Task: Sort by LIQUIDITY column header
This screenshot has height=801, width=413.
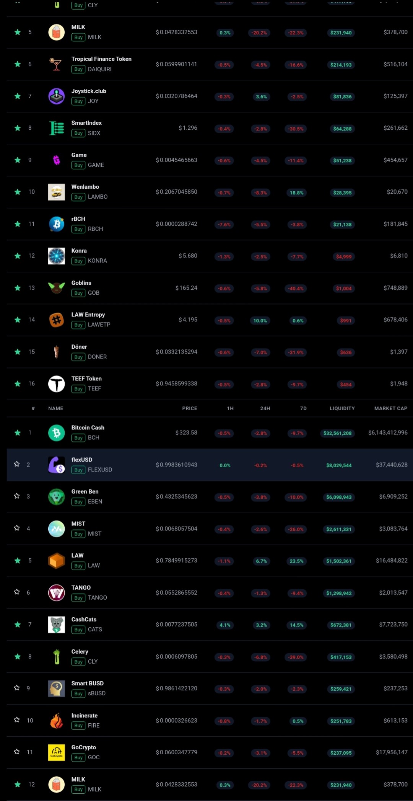Action: pyautogui.click(x=342, y=408)
